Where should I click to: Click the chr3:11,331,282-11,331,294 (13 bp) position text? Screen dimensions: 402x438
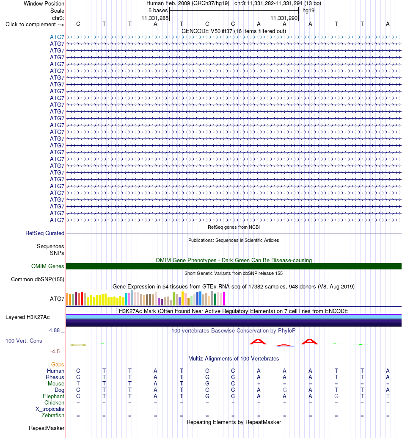tap(278, 3)
